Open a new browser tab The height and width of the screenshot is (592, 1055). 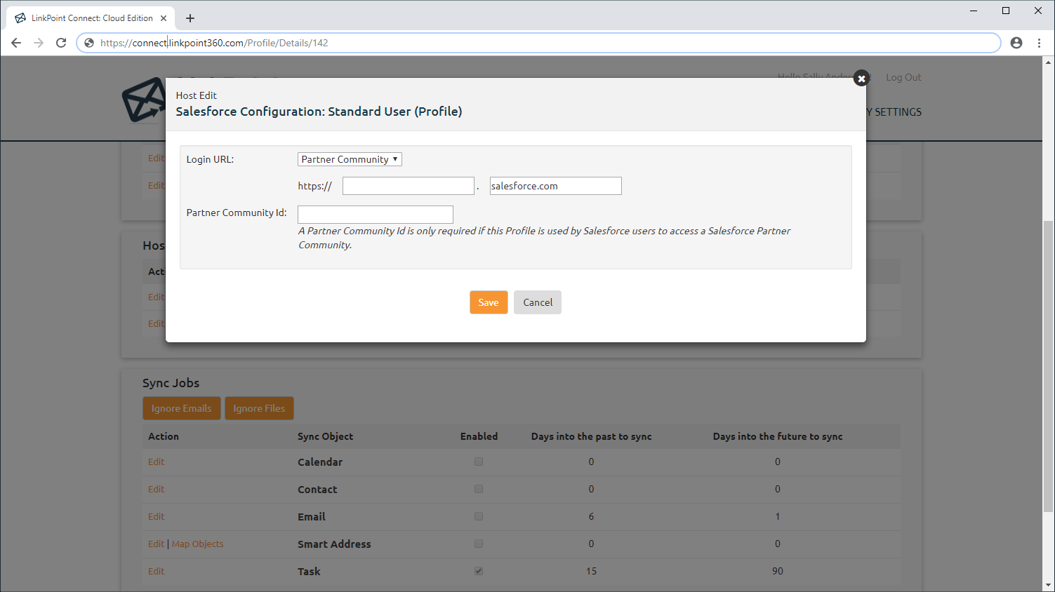click(x=190, y=18)
